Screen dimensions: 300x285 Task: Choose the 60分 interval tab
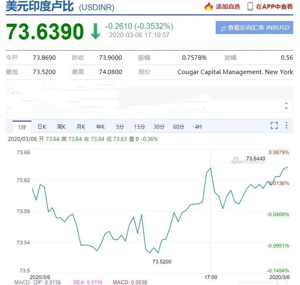click(178, 127)
